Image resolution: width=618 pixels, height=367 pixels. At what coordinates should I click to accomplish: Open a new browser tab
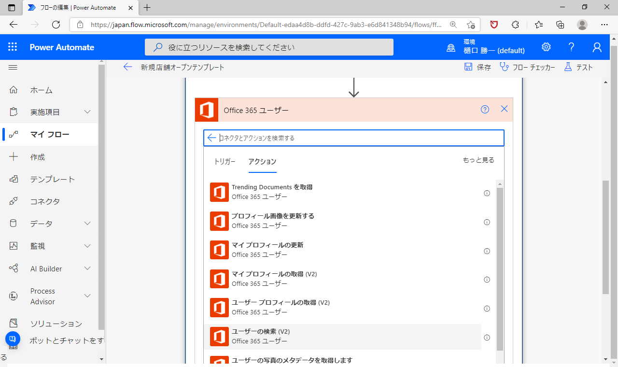pos(147,7)
